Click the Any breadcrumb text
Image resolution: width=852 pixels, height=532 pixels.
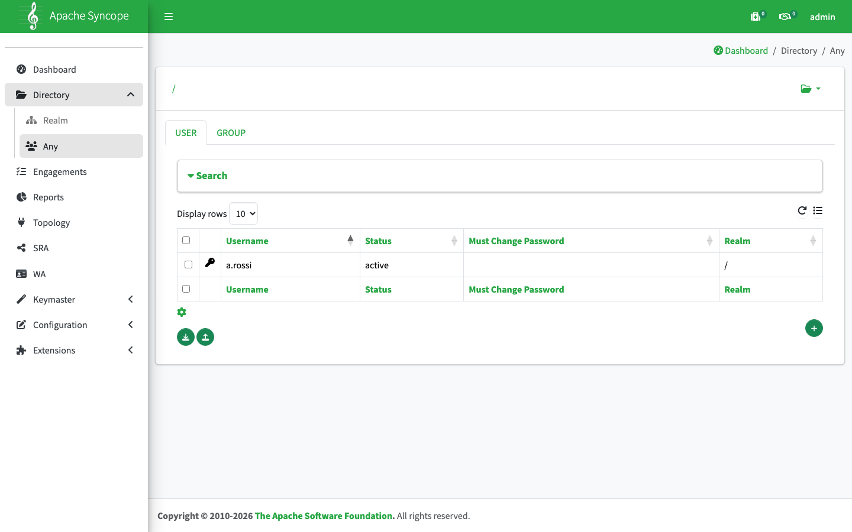coord(837,51)
